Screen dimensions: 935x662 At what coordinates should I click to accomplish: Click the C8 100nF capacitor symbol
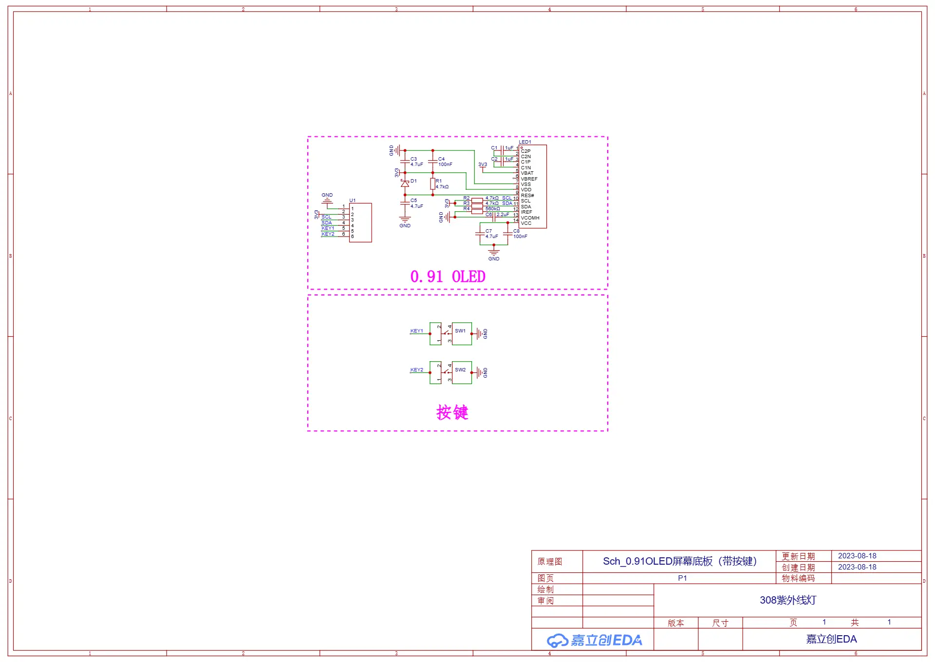(x=508, y=234)
